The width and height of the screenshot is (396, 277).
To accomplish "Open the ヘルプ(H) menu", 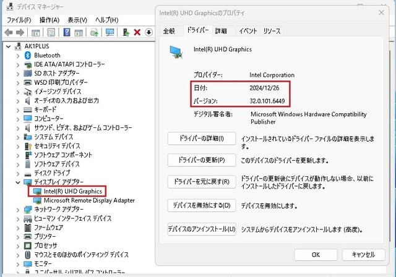I will [107, 20].
